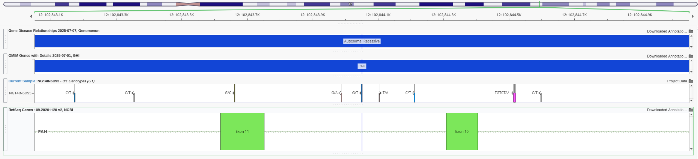Click the G/T variant at the cursor line
The height and width of the screenshot is (159, 698).
click(x=362, y=93)
